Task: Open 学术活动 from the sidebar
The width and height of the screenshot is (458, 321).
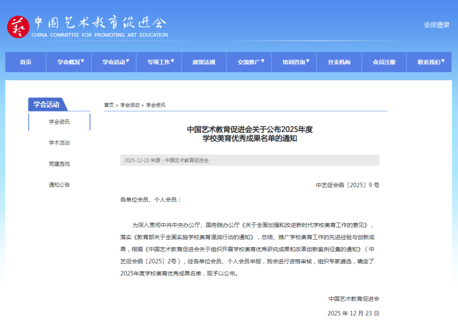Action: (x=59, y=143)
